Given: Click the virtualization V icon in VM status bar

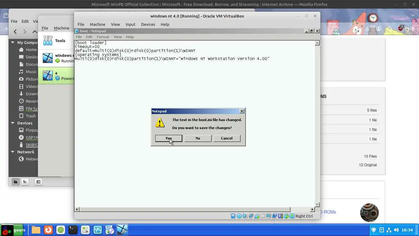Looking at the screenshot, I should point(280,216).
